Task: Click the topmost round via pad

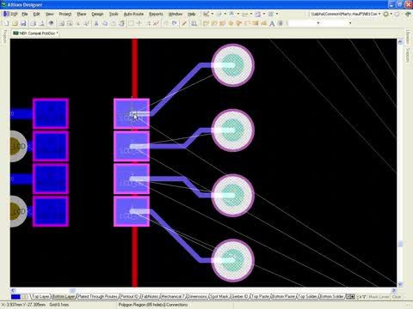Action: tap(232, 65)
